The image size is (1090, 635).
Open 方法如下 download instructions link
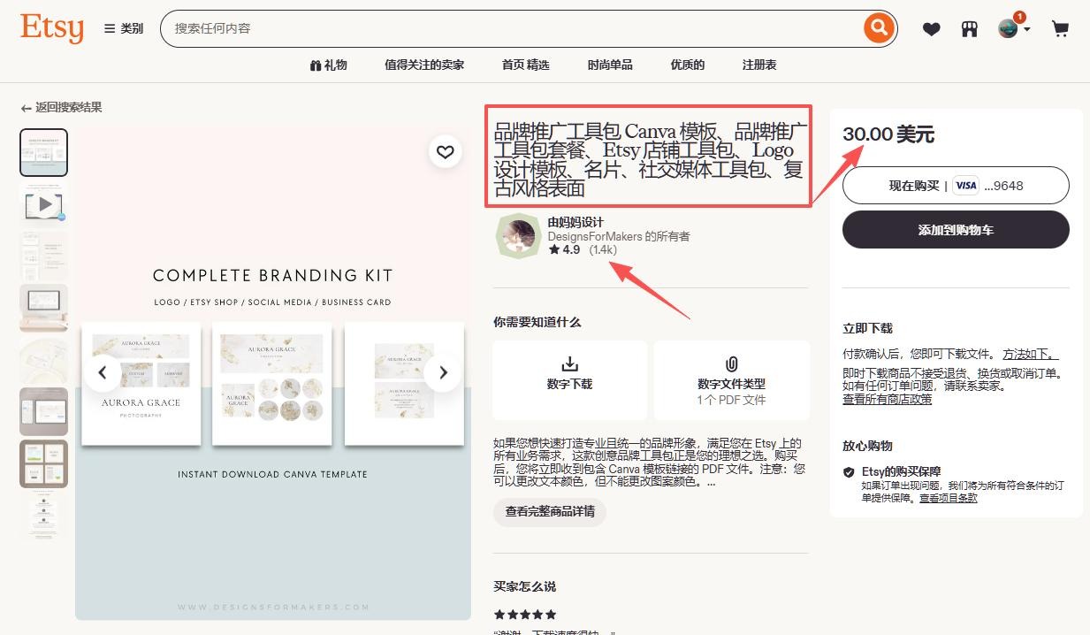[1031, 354]
